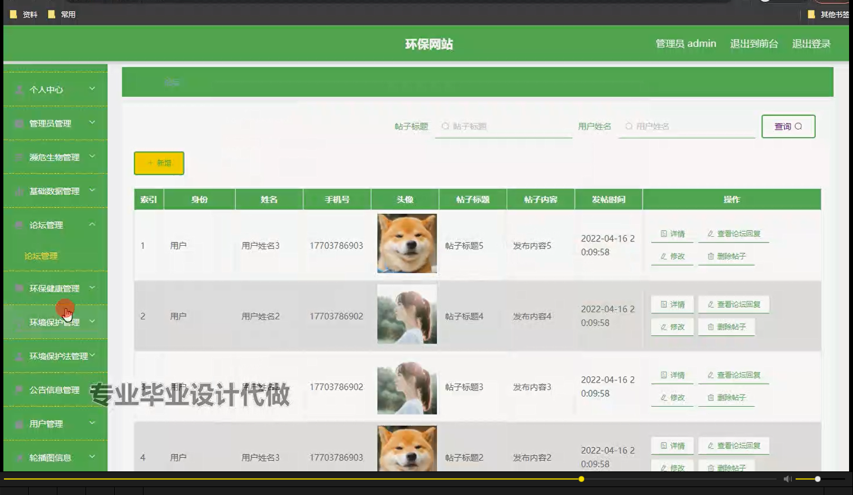Open 退出到前台 in the top navigation
This screenshot has height=495, width=853.
click(754, 43)
